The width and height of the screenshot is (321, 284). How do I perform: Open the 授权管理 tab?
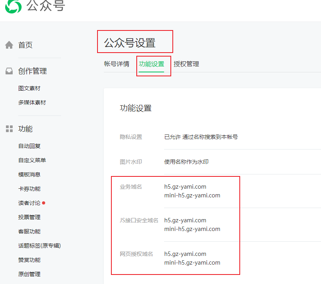pos(186,64)
